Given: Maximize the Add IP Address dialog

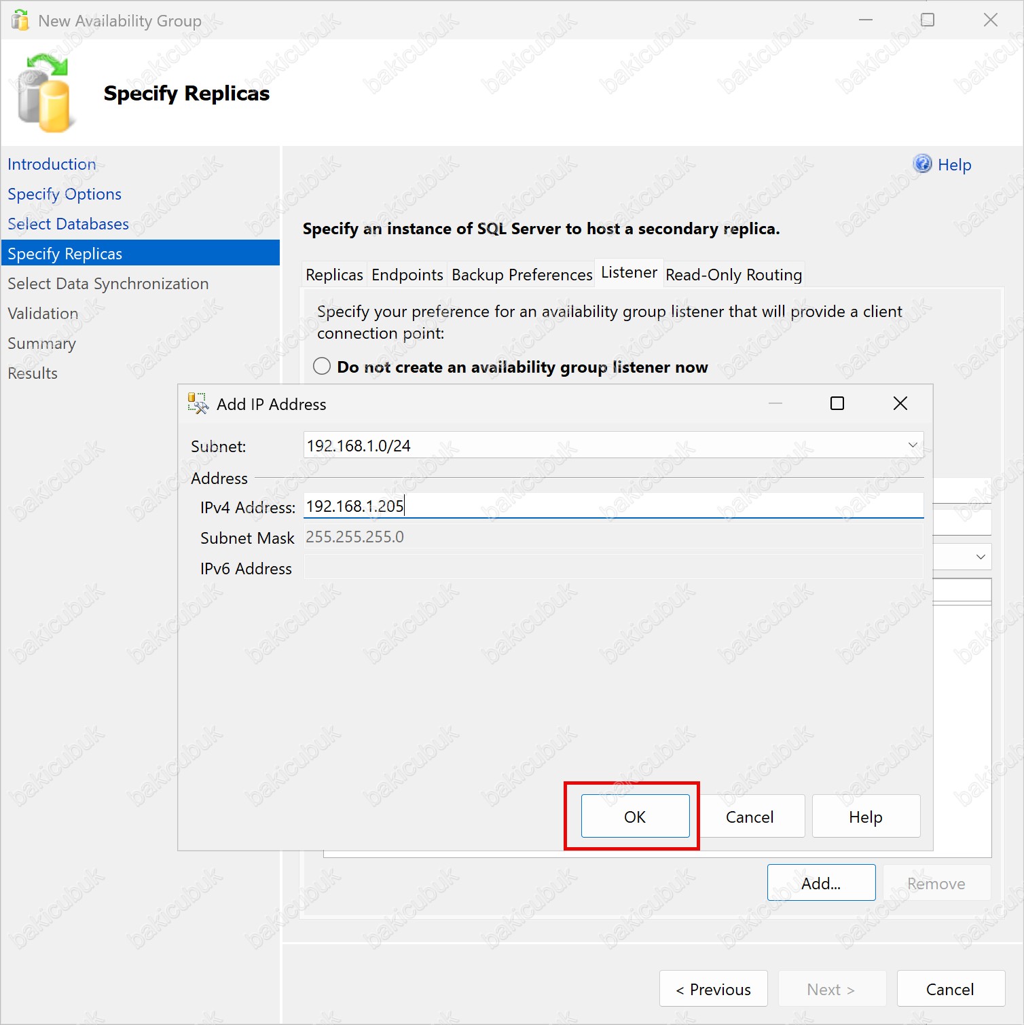Looking at the screenshot, I should (837, 404).
